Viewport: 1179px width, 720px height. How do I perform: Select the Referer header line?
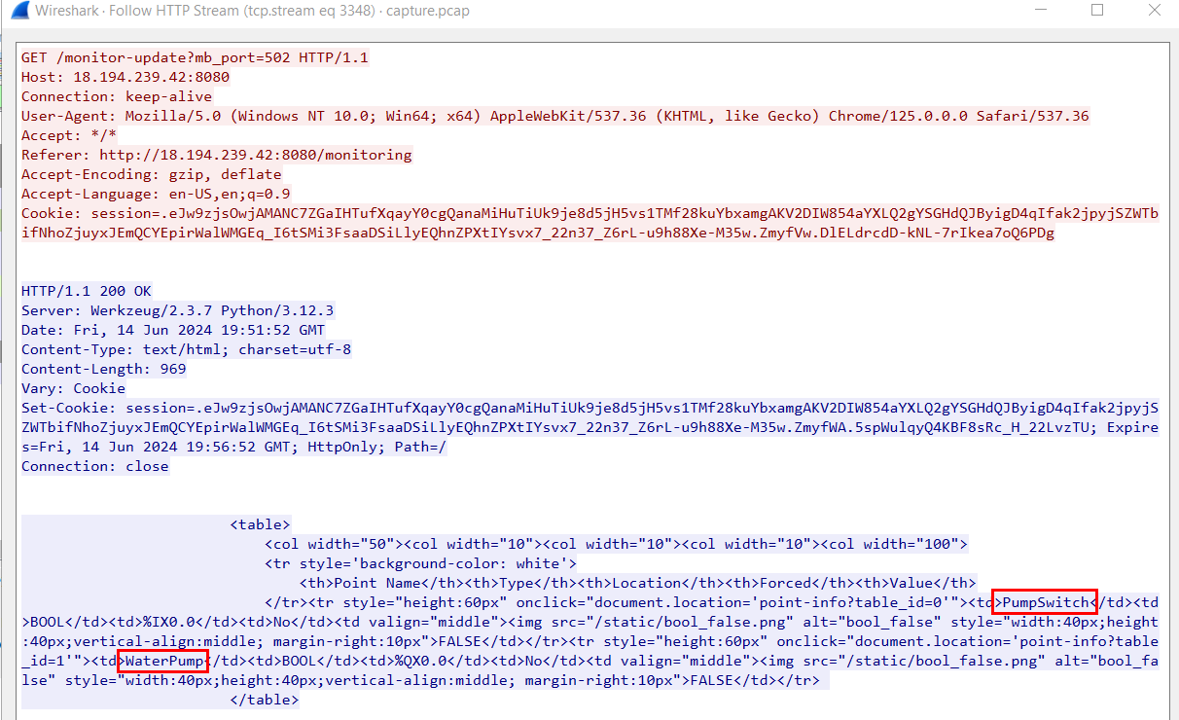click(217, 155)
